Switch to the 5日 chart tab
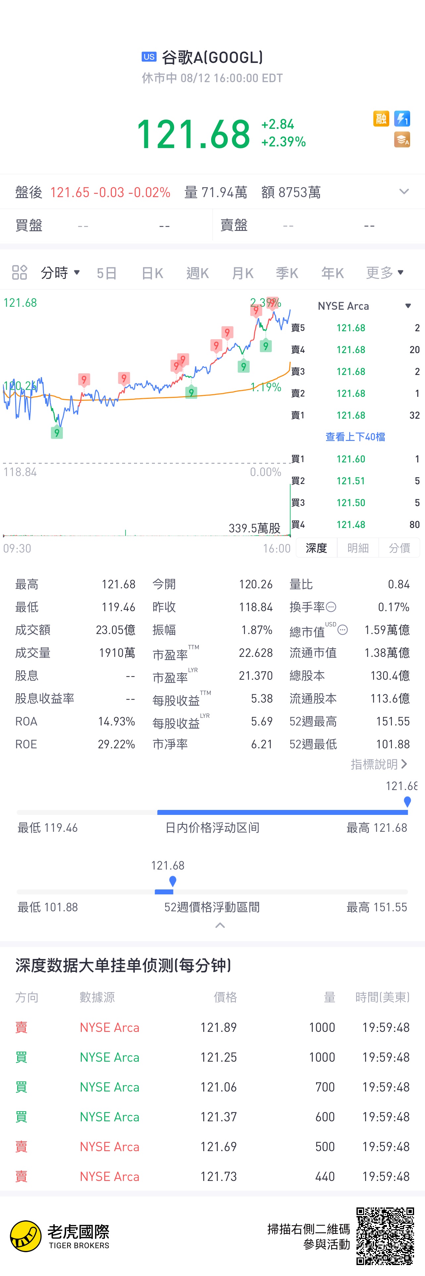This screenshot has height=1276, width=425. (106, 273)
